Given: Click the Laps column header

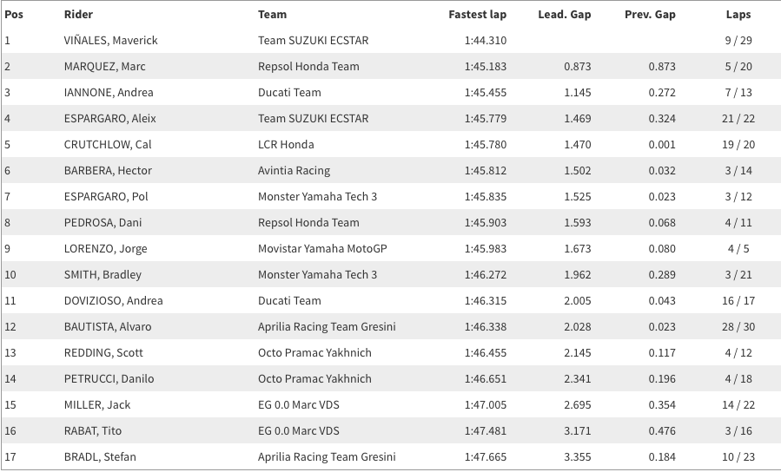Looking at the screenshot, I should [x=738, y=15].
